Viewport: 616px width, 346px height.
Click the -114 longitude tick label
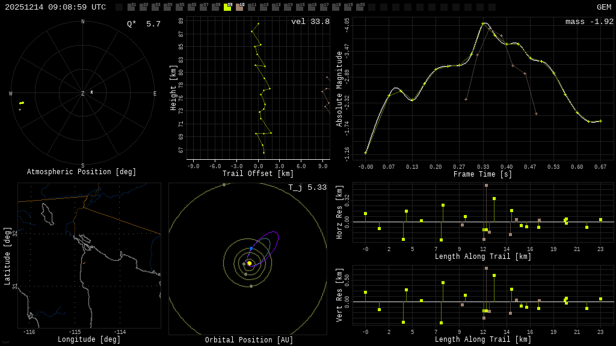click(120, 332)
